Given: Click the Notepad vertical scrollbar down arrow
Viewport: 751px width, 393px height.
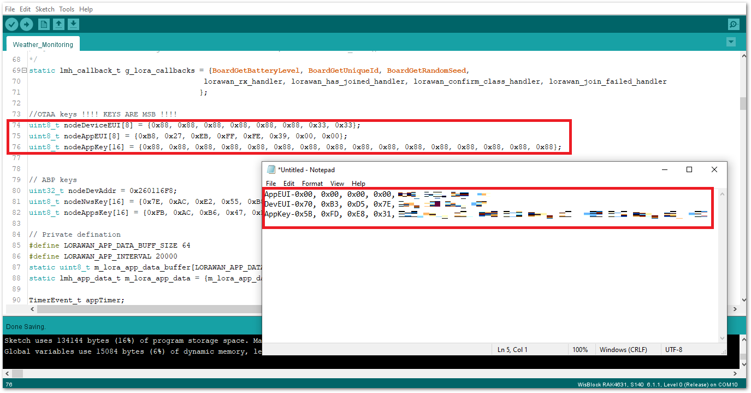Looking at the screenshot, I should pyautogui.click(x=722, y=338).
